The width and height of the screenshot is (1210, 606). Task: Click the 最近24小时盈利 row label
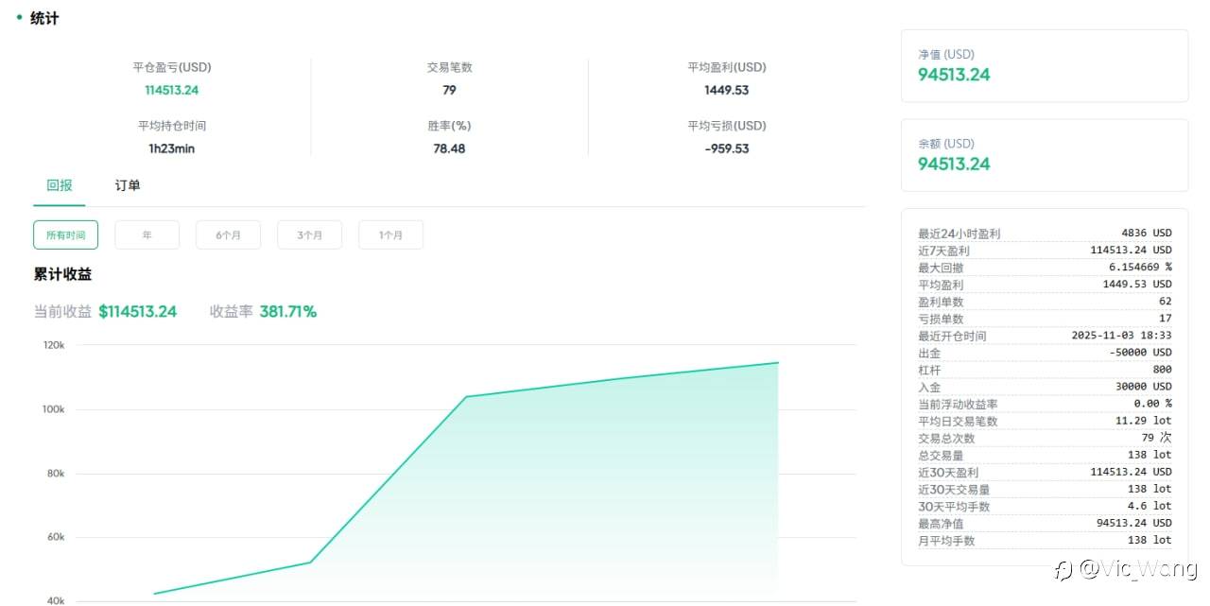[959, 234]
